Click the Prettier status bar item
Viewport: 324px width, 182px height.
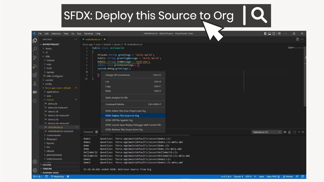288,176
